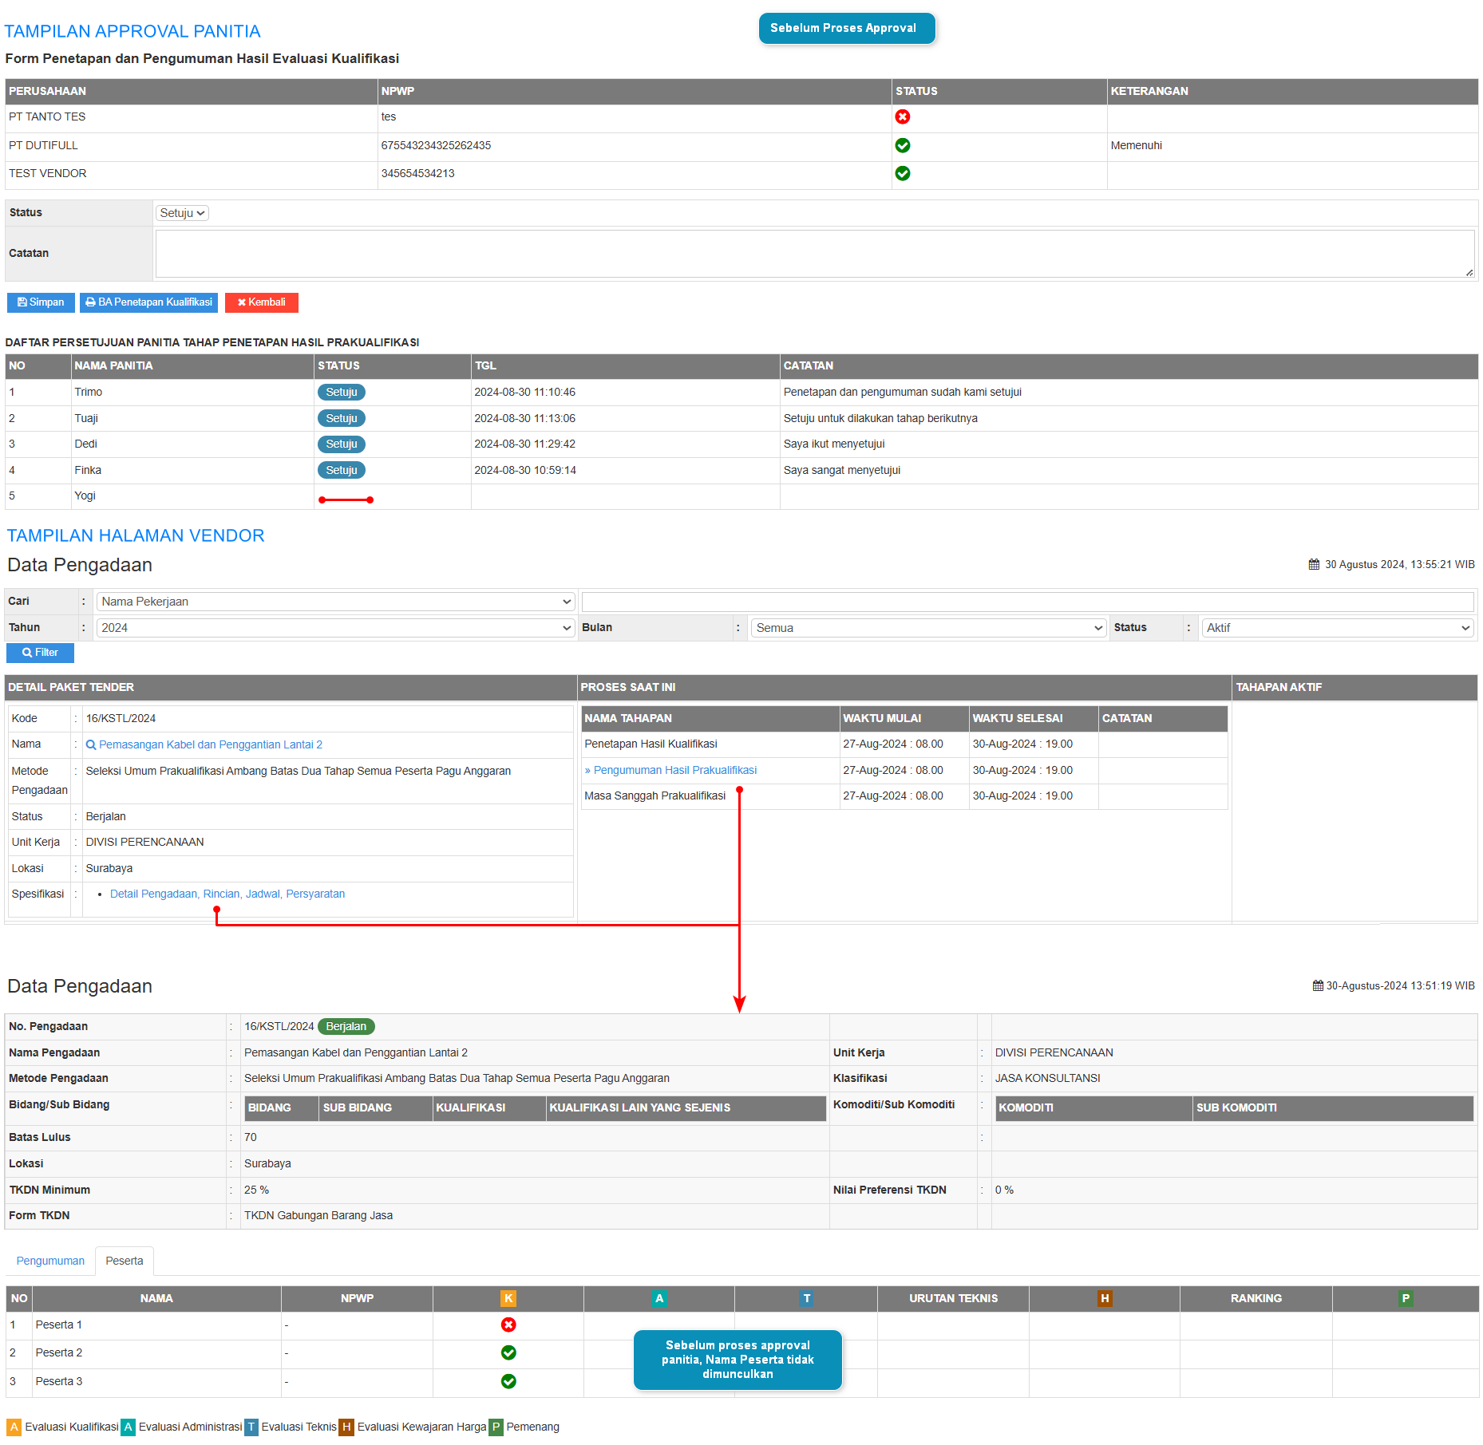1483x1445 pixels.
Task: Click the brown H column header icon
Action: click(1104, 1298)
